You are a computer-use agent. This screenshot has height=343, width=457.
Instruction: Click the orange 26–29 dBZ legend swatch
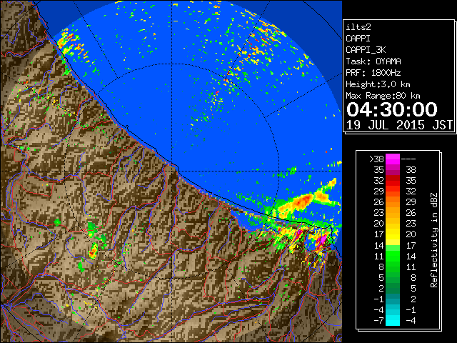point(392,202)
